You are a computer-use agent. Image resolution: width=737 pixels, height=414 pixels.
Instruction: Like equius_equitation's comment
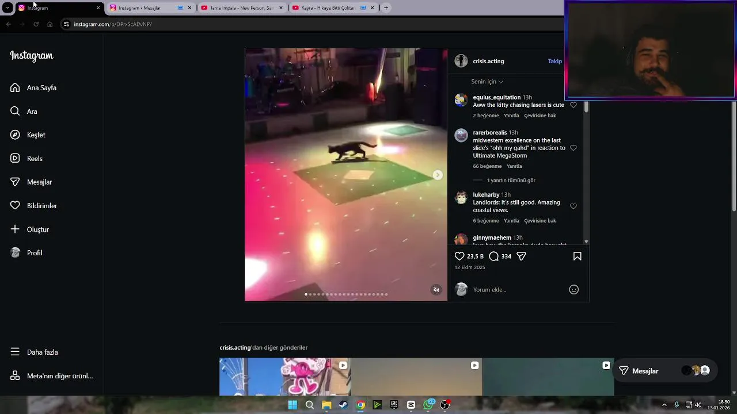pyautogui.click(x=573, y=105)
